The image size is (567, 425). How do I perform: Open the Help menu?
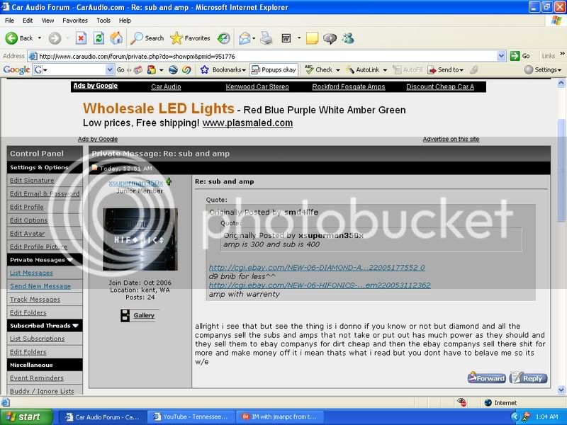125,21
